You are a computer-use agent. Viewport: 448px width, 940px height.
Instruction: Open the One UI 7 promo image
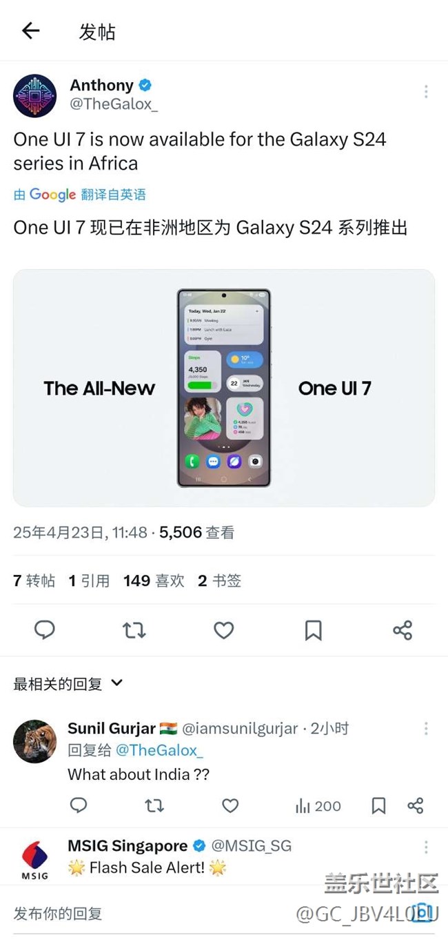(x=224, y=388)
